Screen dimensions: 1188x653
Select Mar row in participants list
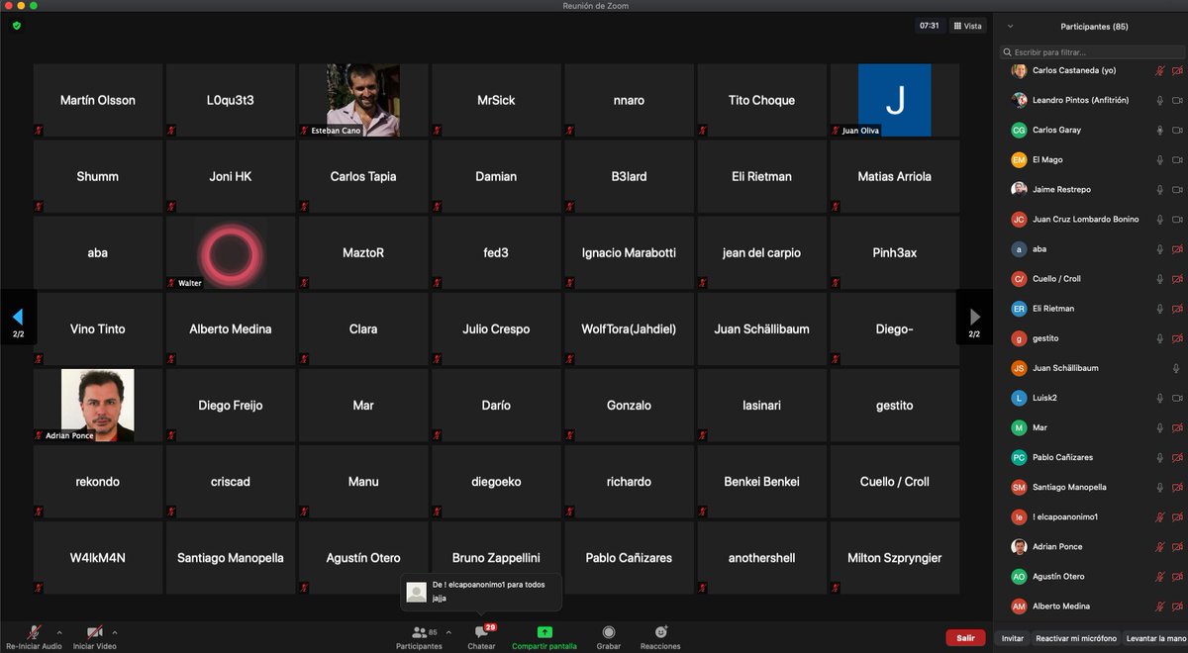point(1092,427)
